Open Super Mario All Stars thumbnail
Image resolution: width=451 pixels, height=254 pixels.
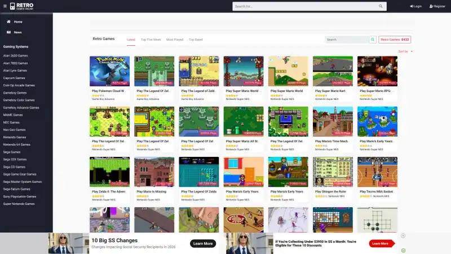click(244, 121)
